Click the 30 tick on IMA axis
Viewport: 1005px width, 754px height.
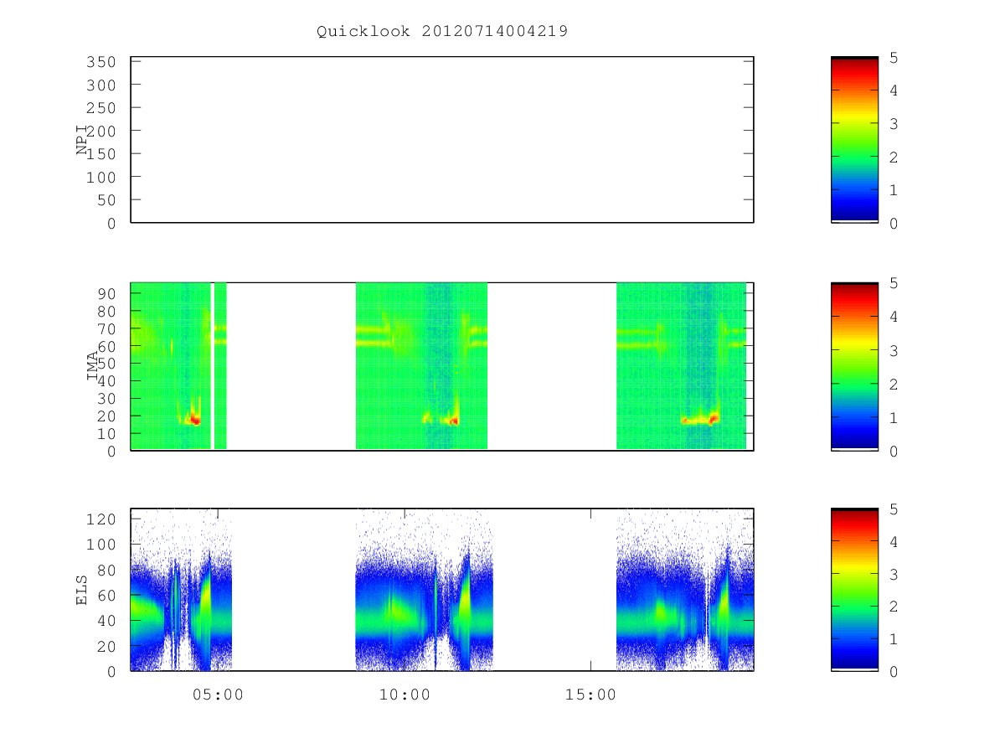click(x=106, y=398)
